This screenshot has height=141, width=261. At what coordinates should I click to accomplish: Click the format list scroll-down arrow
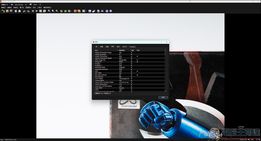click(165, 91)
